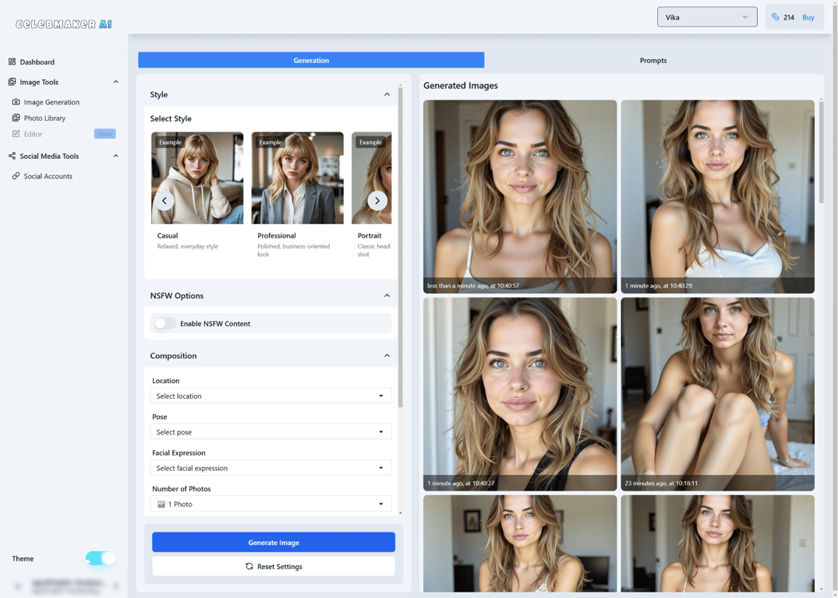The height and width of the screenshot is (598, 838).
Task: Switch to the Generation tab
Action: (311, 60)
